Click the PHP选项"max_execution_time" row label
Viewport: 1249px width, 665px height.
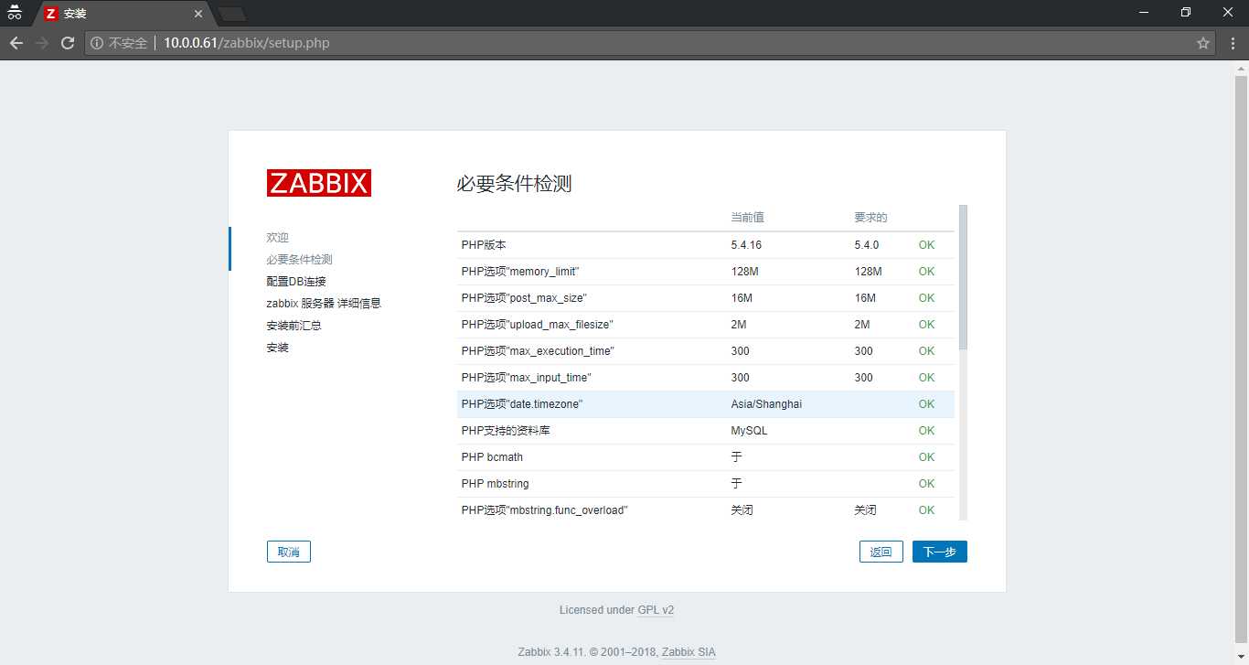538,351
